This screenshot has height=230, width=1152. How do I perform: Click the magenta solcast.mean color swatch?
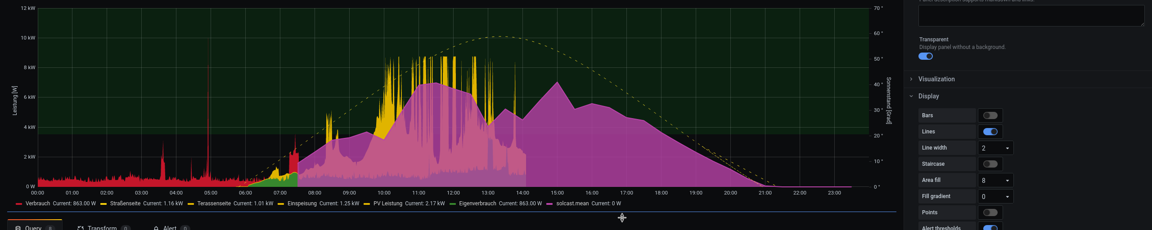pyautogui.click(x=549, y=204)
